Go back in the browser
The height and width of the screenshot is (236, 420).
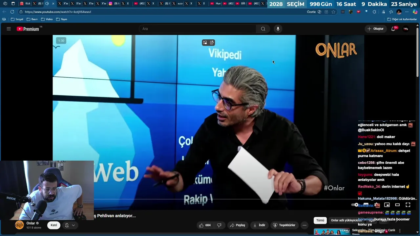4,12
